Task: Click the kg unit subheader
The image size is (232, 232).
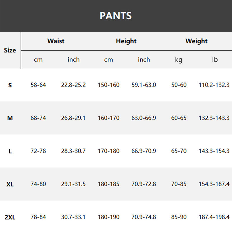Action: (179, 60)
